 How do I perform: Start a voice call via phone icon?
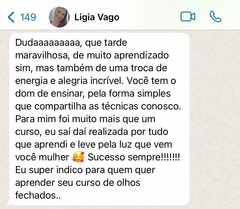(x=215, y=16)
